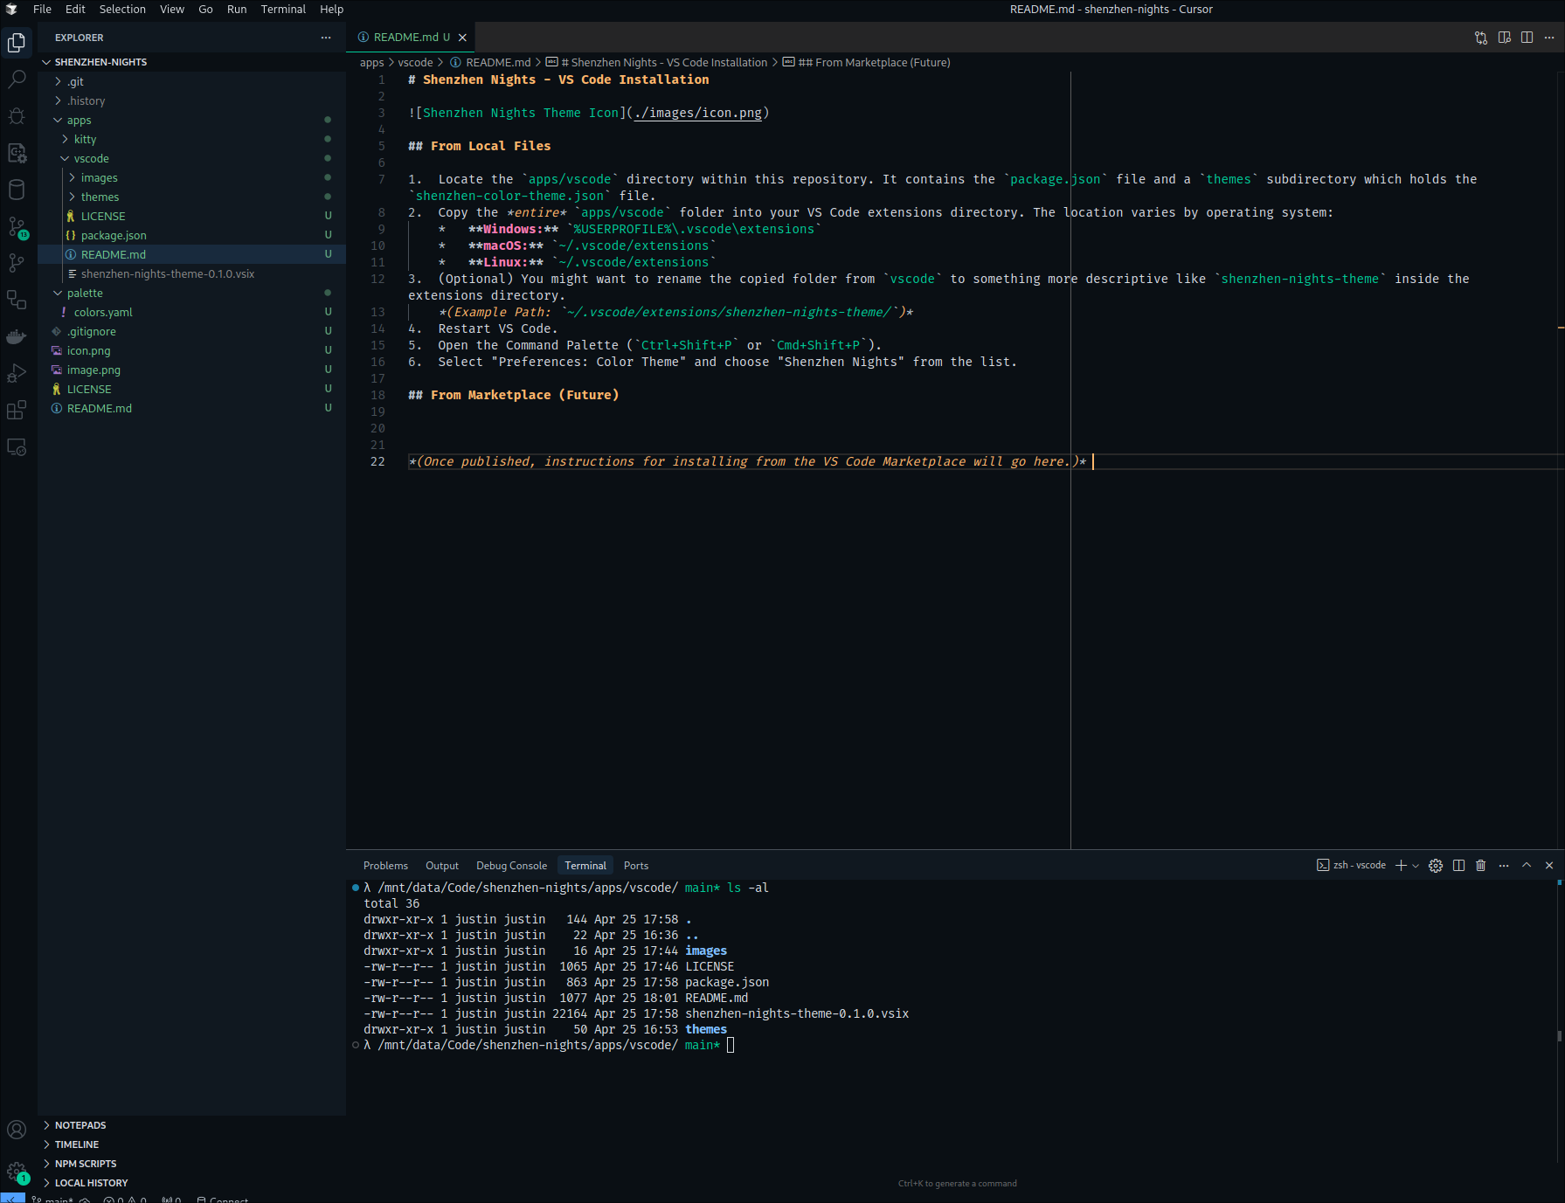Click the Open Changes compare icon in the editor toolbar

[1481, 38]
